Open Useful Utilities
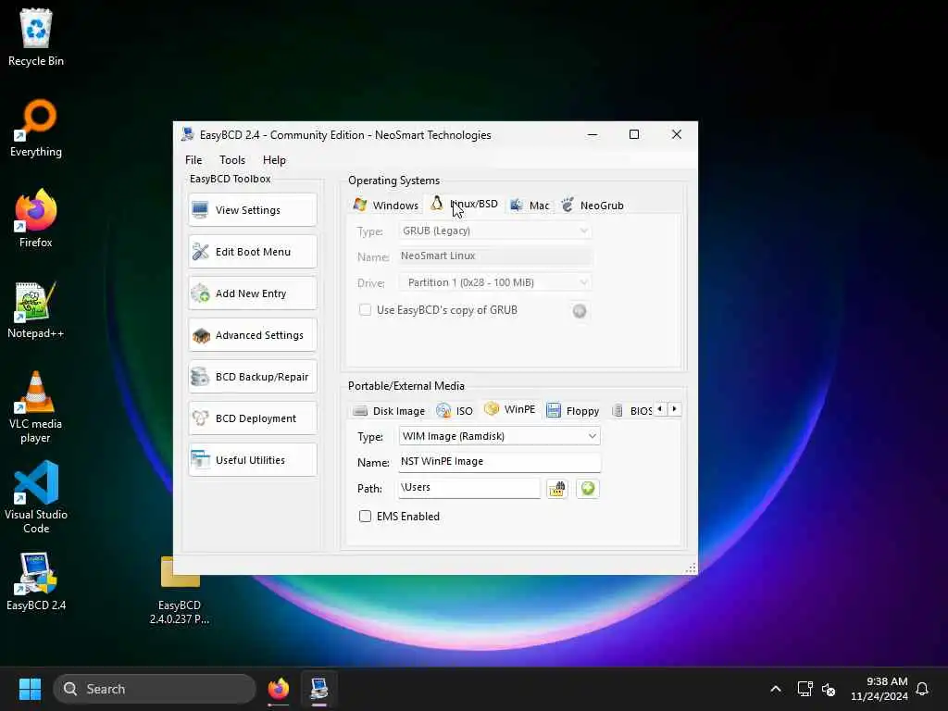 point(252,460)
